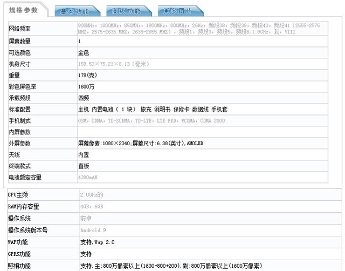Click the RAM内存容量 value 4GB, 6GB
The width and height of the screenshot is (345, 271).
click(92, 206)
